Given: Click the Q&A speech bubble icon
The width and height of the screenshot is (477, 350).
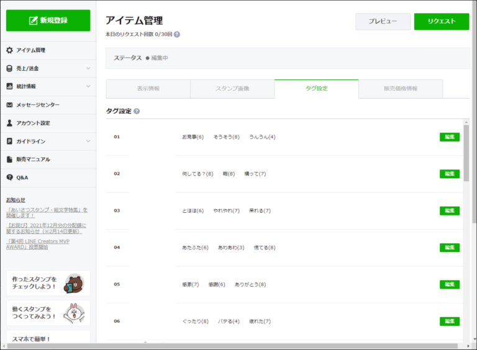Looking at the screenshot, I should coord(10,177).
